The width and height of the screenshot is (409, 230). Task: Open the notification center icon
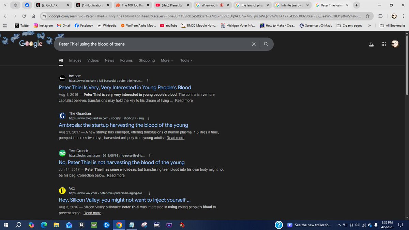click(400, 225)
